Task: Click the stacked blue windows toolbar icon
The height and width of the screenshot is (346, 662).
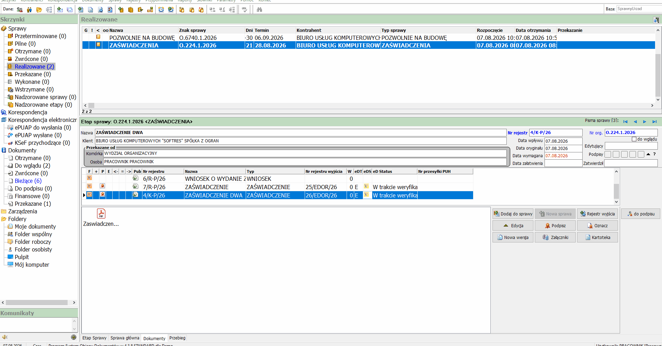Action: [x=70, y=10]
